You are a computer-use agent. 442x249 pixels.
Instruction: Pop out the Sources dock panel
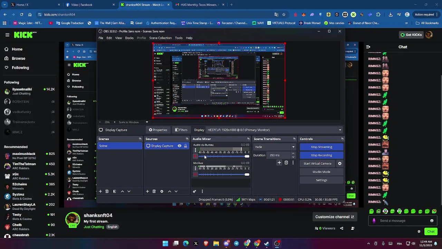[187, 139]
